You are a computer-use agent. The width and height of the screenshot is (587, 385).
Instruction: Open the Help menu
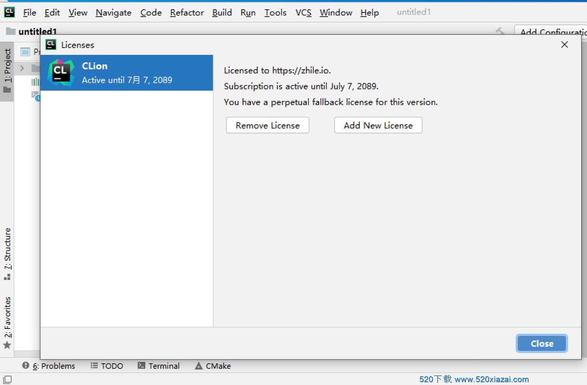369,12
